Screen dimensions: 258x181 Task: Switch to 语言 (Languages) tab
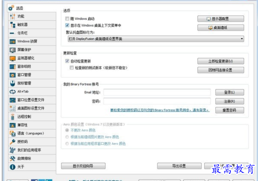tap(32, 133)
